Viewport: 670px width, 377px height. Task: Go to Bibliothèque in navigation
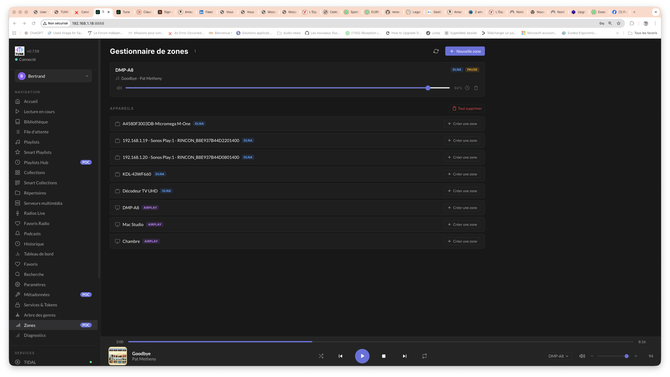tap(53, 122)
